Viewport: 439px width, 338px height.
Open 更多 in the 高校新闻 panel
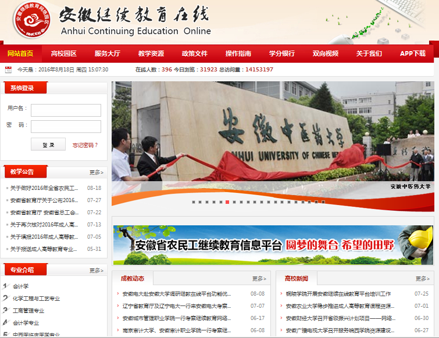click(423, 278)
